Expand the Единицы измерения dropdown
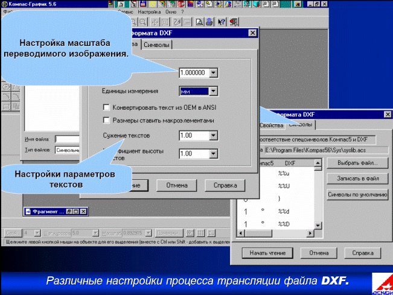The height and width of the screenshot is (295, 393). (x=213, y=91)
